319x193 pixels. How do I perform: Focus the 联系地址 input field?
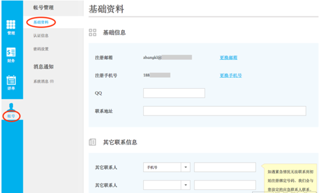[224, 111]
